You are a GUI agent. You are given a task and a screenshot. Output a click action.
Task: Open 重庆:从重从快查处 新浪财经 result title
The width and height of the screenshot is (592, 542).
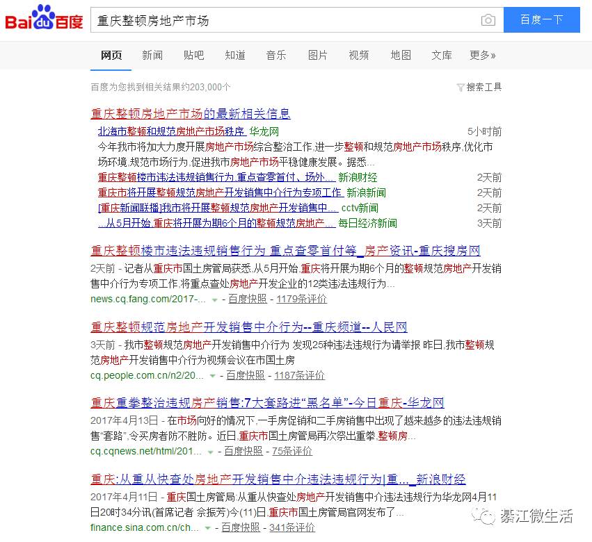pyautogui.click(x=278, y=479)
